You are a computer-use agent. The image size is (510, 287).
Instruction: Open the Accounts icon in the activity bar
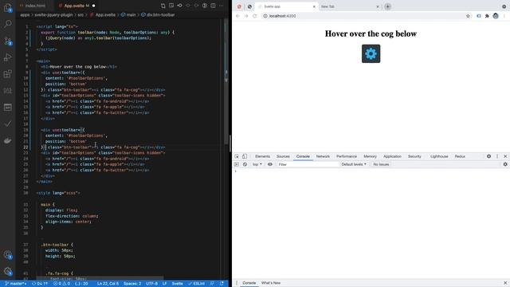(x=7, y=255)
